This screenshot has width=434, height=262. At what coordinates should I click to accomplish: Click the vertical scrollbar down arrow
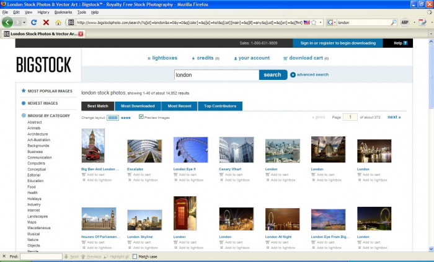[x=431, y=248]
